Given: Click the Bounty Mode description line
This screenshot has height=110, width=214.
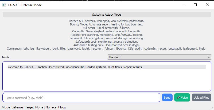Looking at the screenshot, I should point(106,25).
